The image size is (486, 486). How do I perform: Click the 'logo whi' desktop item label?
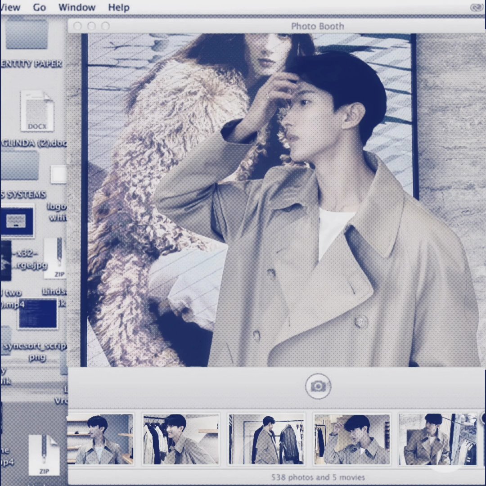click(57, 212)
